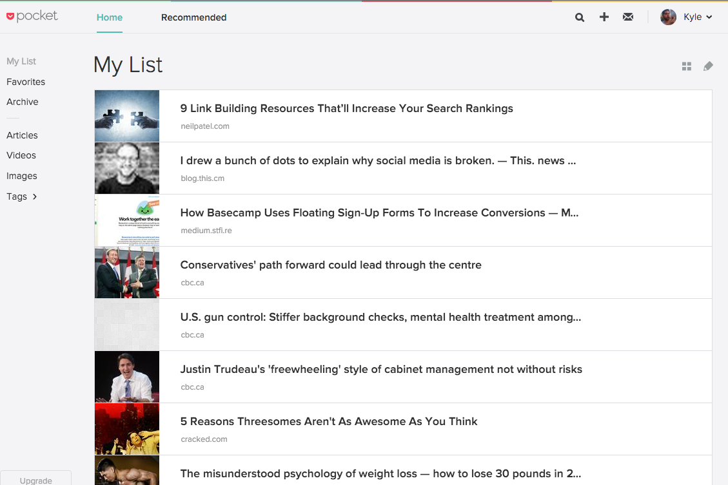Select the Home tab

coord(110,17)
